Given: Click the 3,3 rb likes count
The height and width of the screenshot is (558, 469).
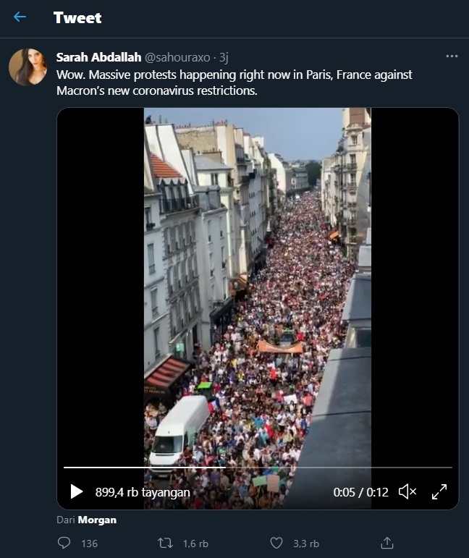Looking at the screenshot, I should click(x=306, y=544).
